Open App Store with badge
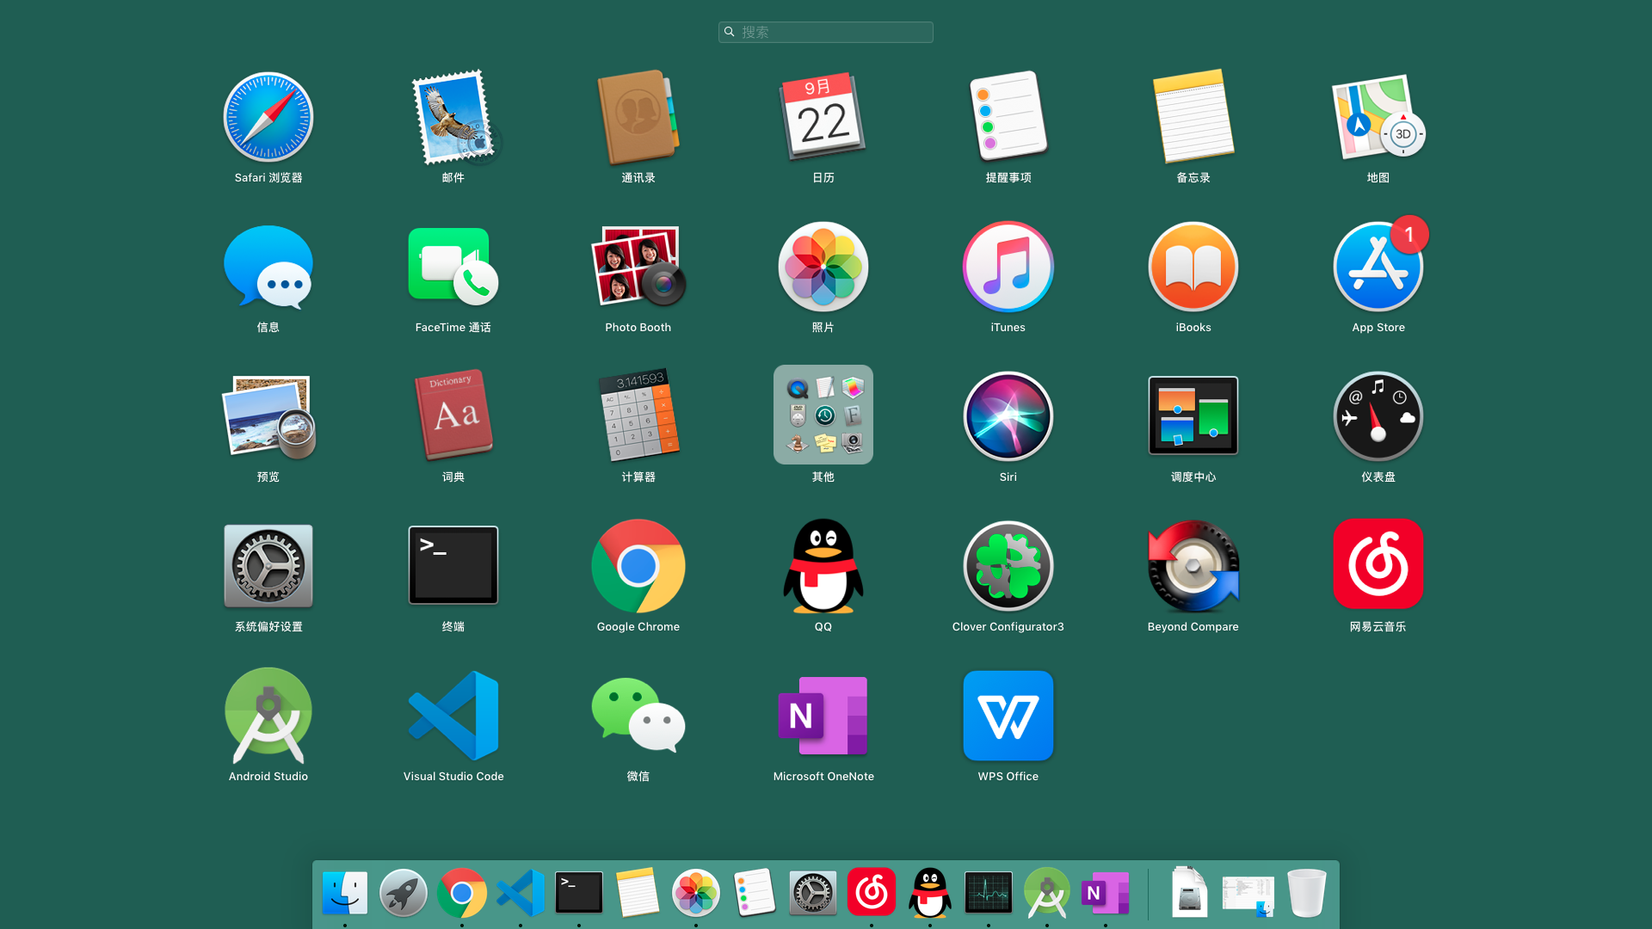1652x929 pixels. point(1378,267)
